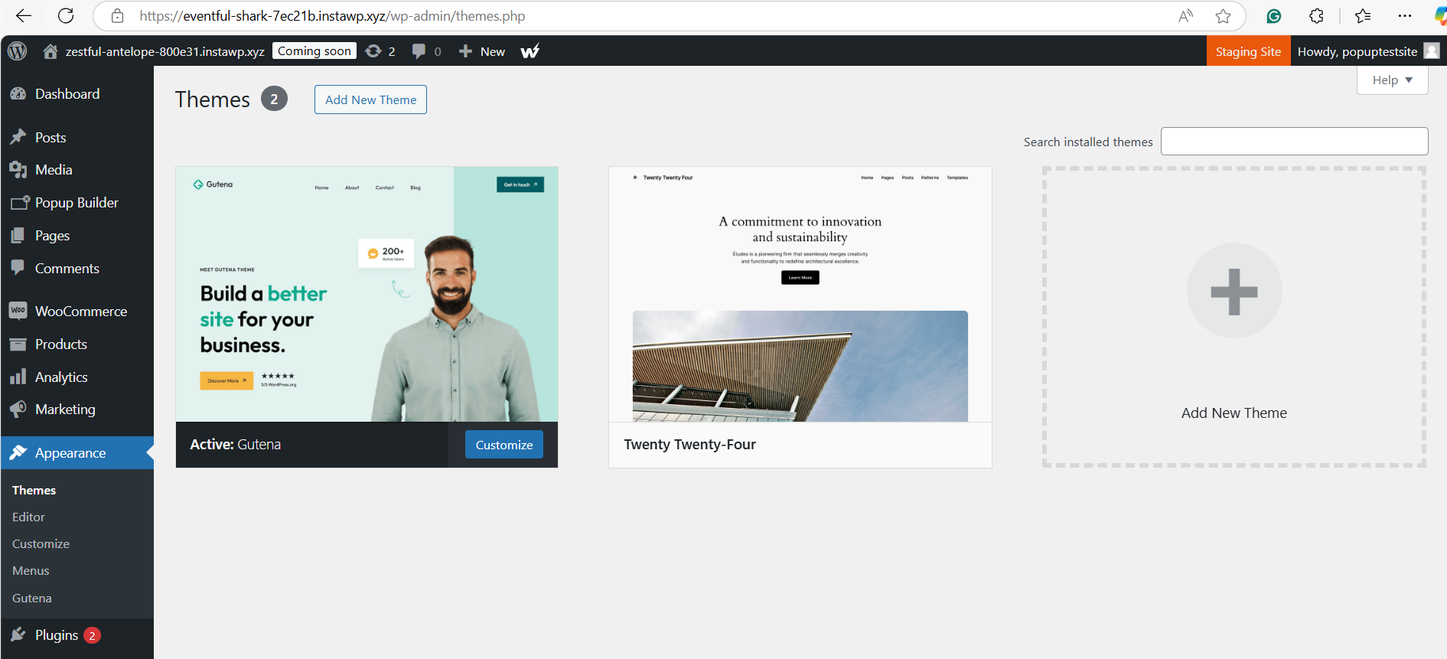Click the Dashboard gauge icon

click(x=18, y=94)
